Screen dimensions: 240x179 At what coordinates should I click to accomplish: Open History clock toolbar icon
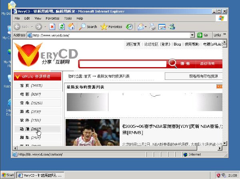[x=129, y=27]
